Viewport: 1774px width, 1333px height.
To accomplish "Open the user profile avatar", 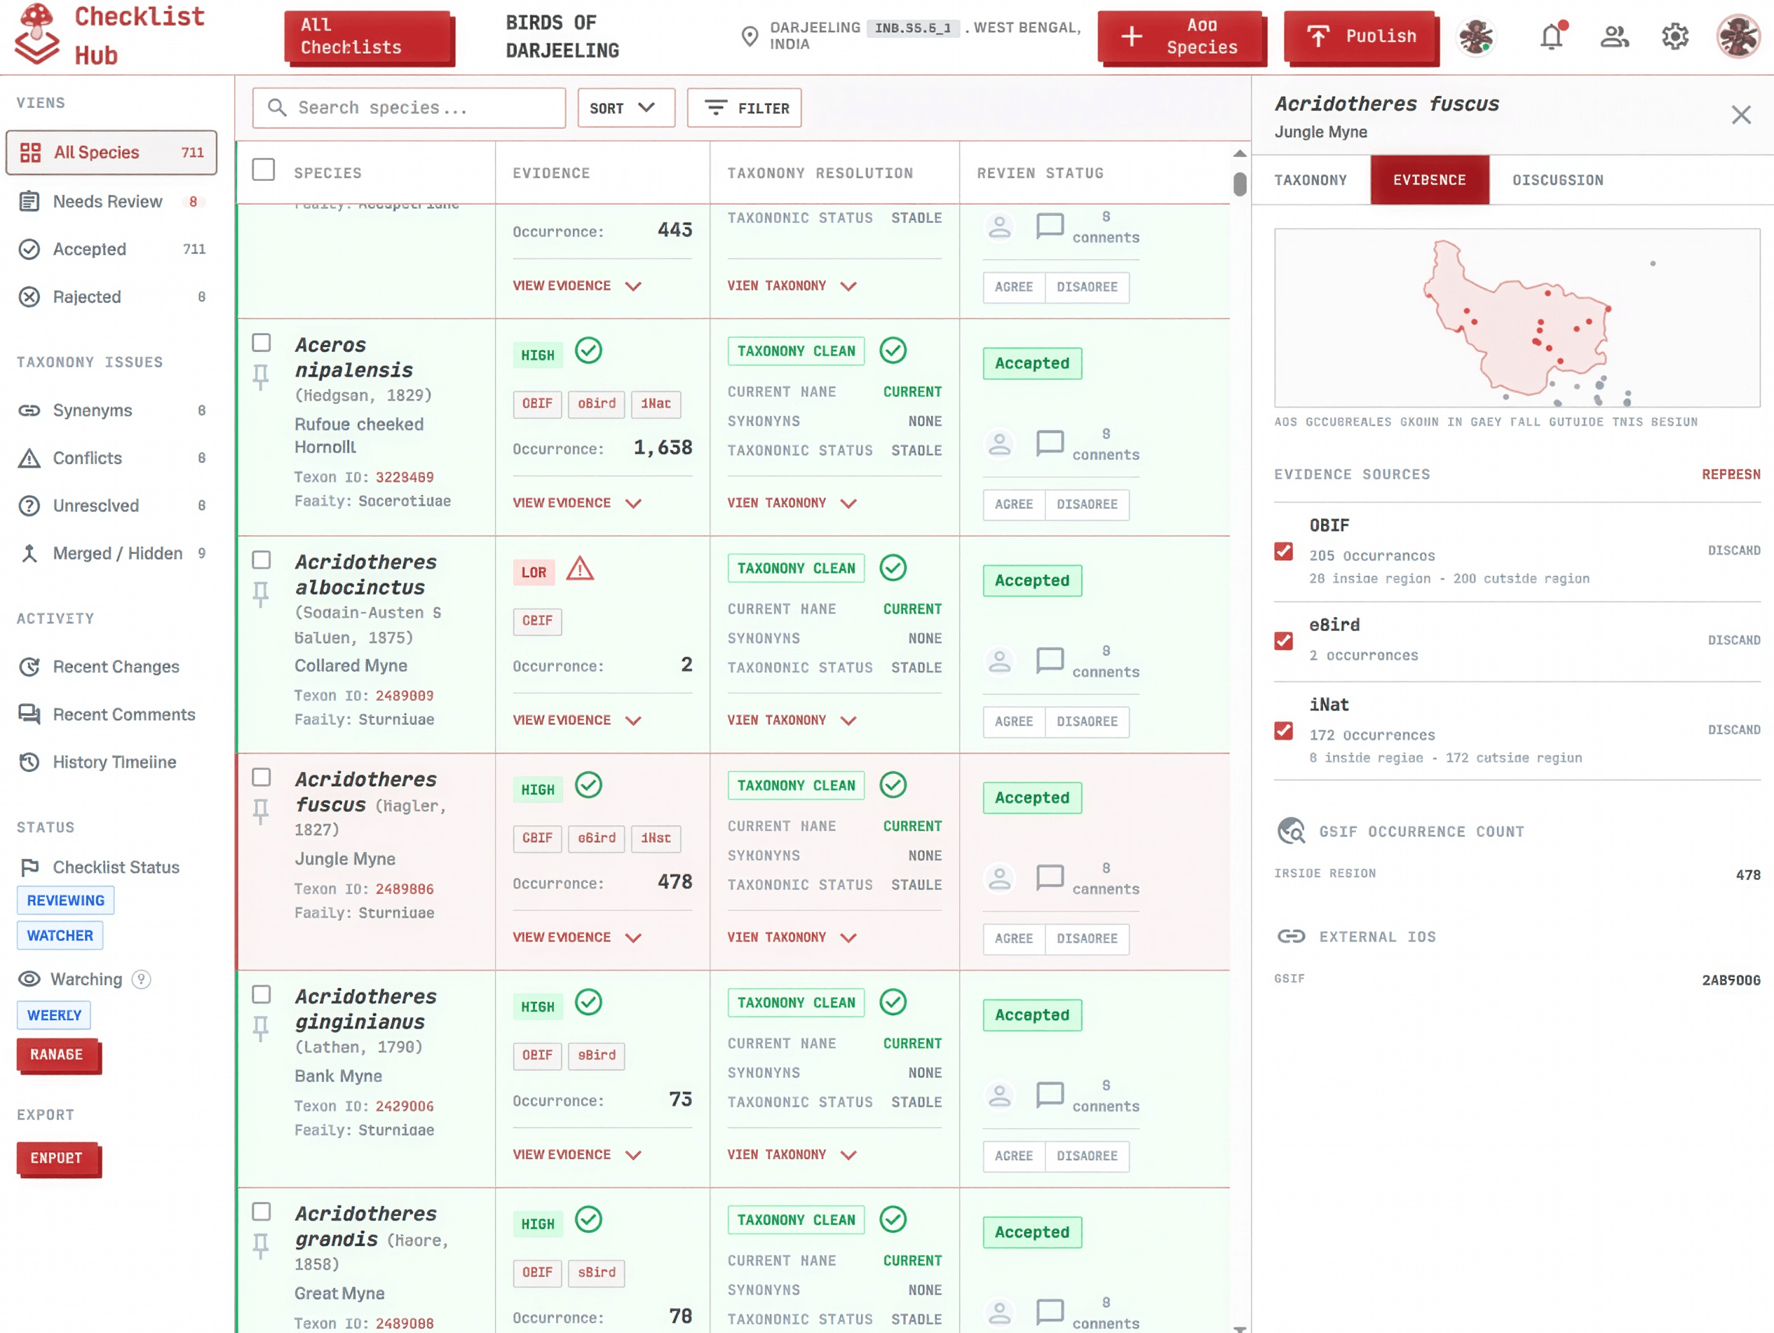I will pos(1738,36).
